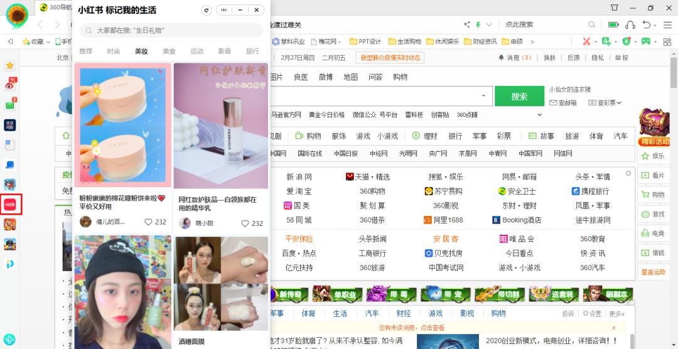Open the green mail sidebar icon
Image resolution: width=678 pixels, height=349 pixels.
10,105
